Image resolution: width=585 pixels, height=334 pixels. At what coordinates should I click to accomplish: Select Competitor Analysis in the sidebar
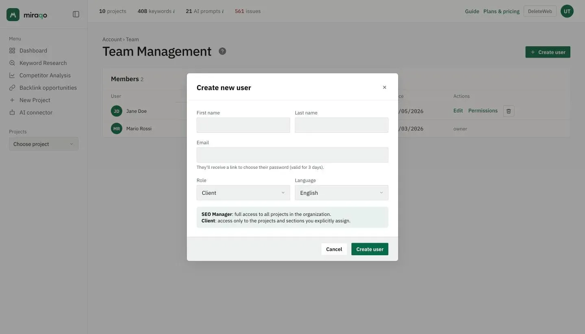click(45, 75)
